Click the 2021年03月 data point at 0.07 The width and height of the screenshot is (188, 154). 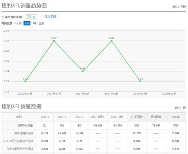click(x=112, y=41)
